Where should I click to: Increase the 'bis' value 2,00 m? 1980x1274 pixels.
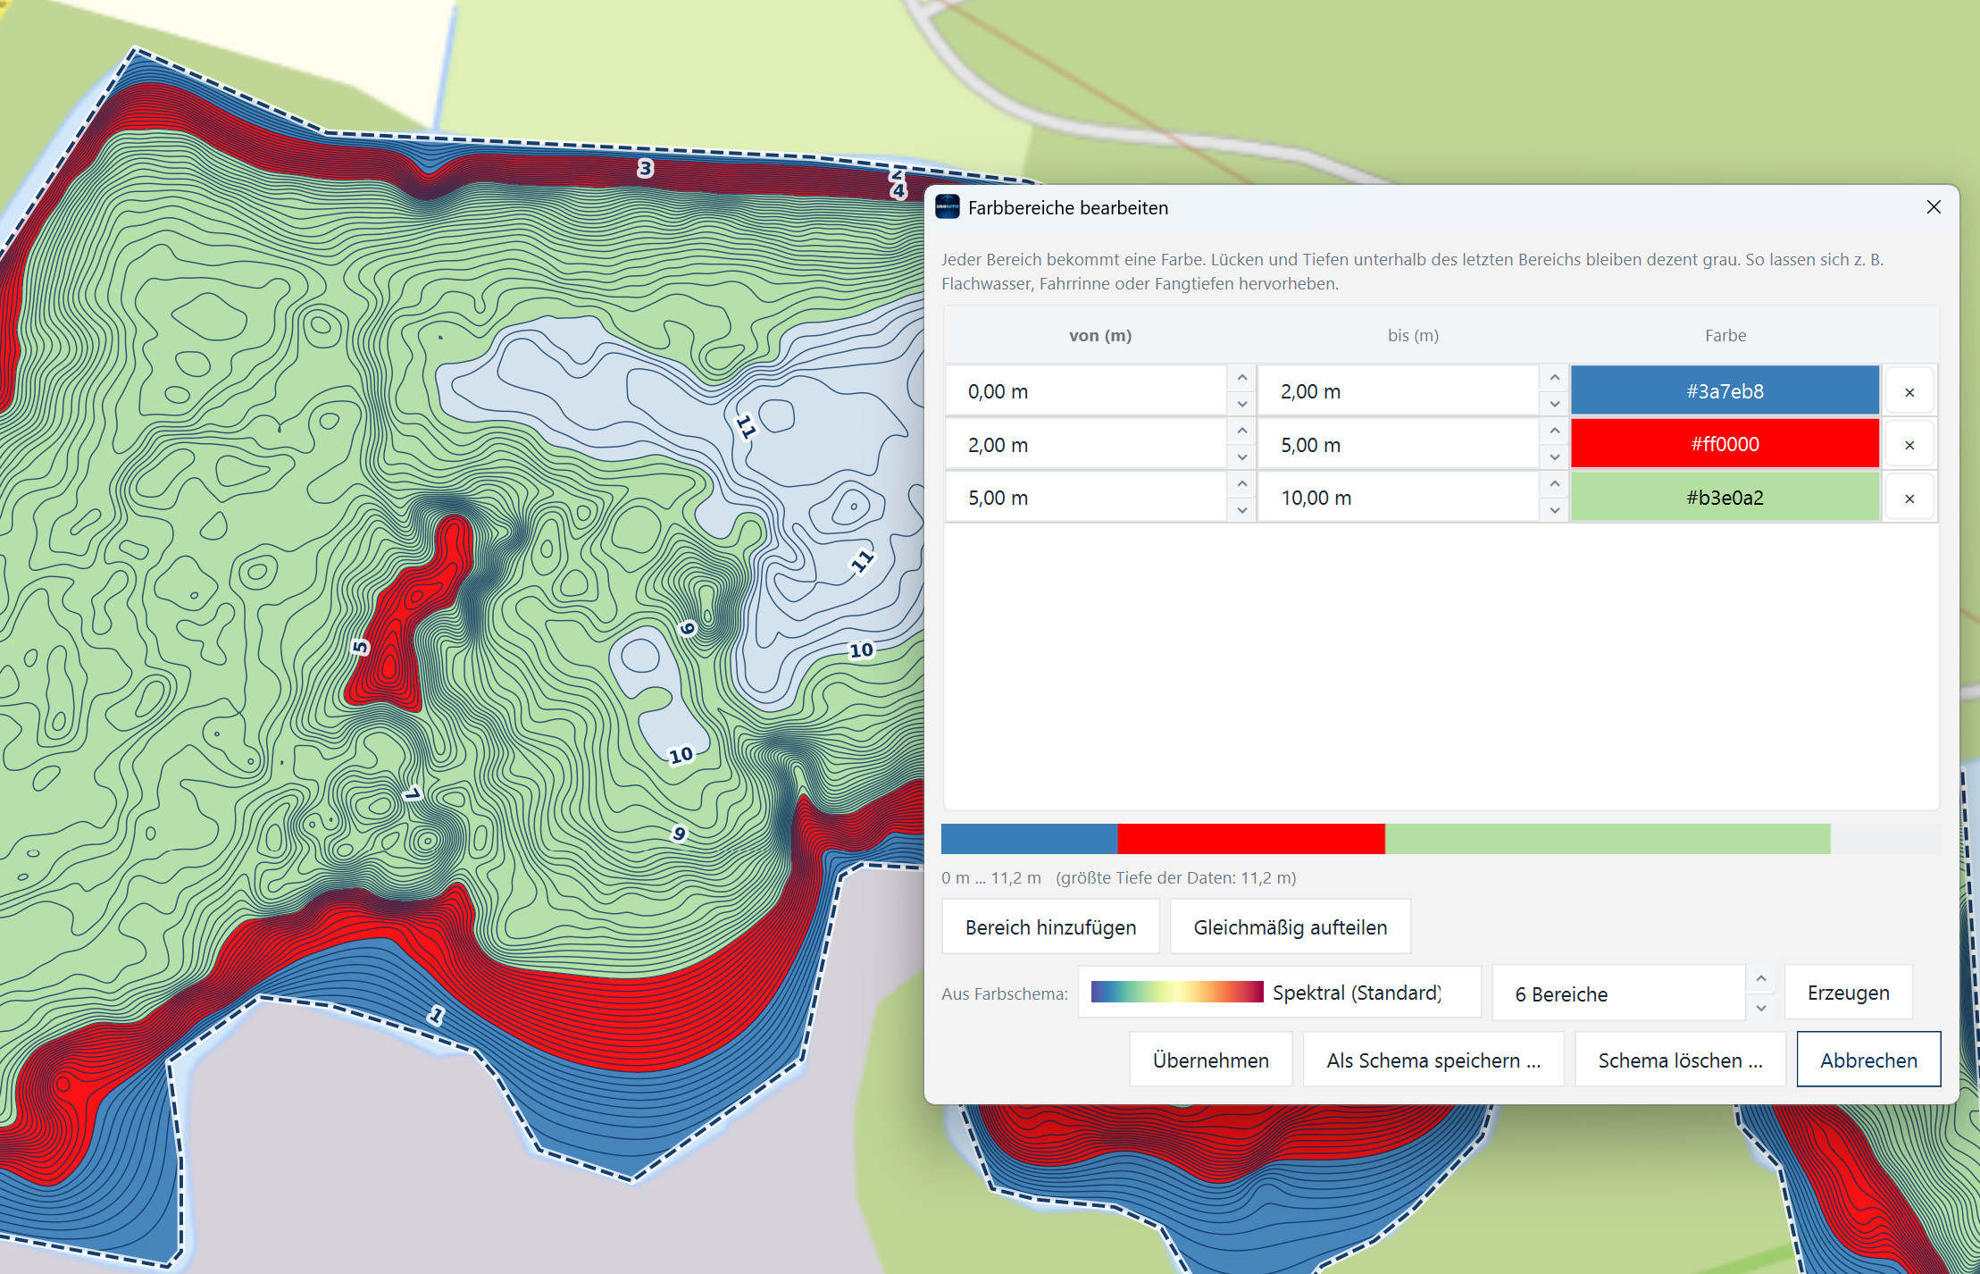pos(1554,378)
